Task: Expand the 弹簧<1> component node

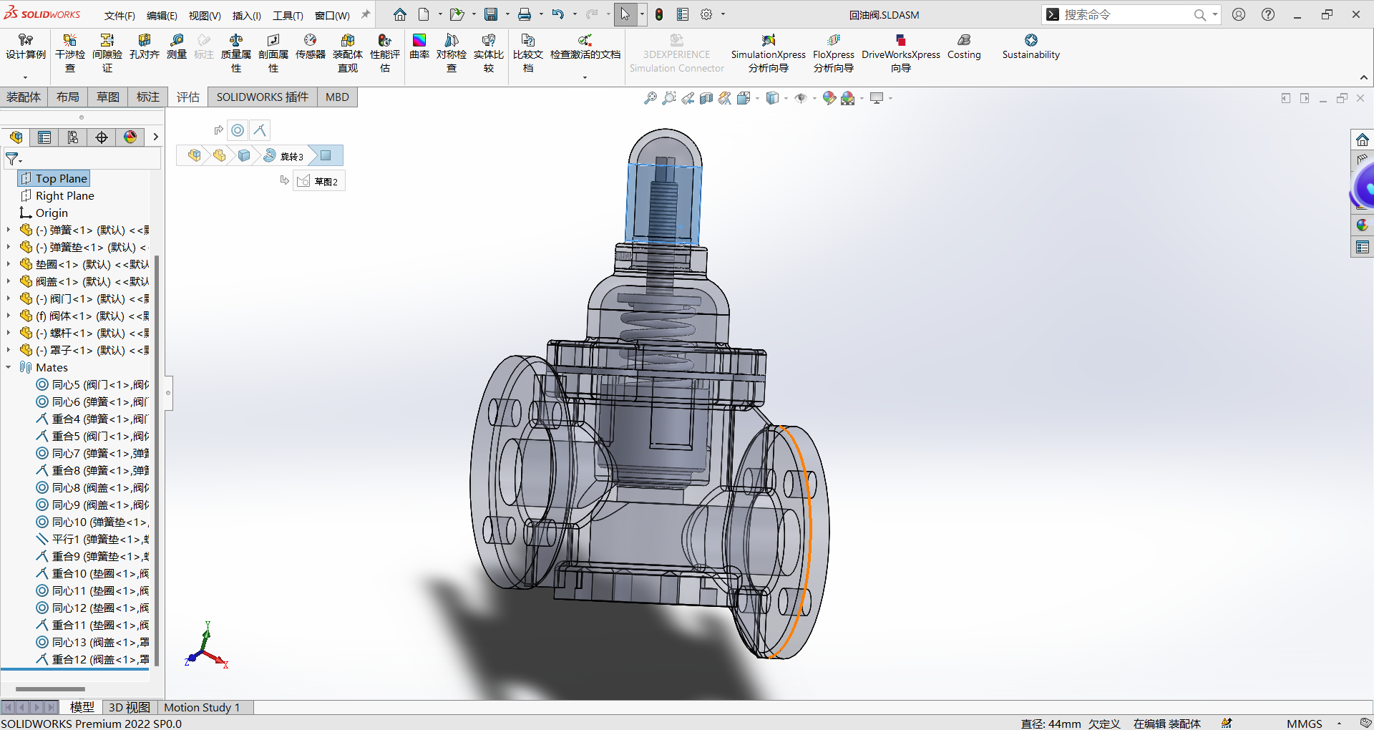Action: pyautogui.click(x=8, y=230)
